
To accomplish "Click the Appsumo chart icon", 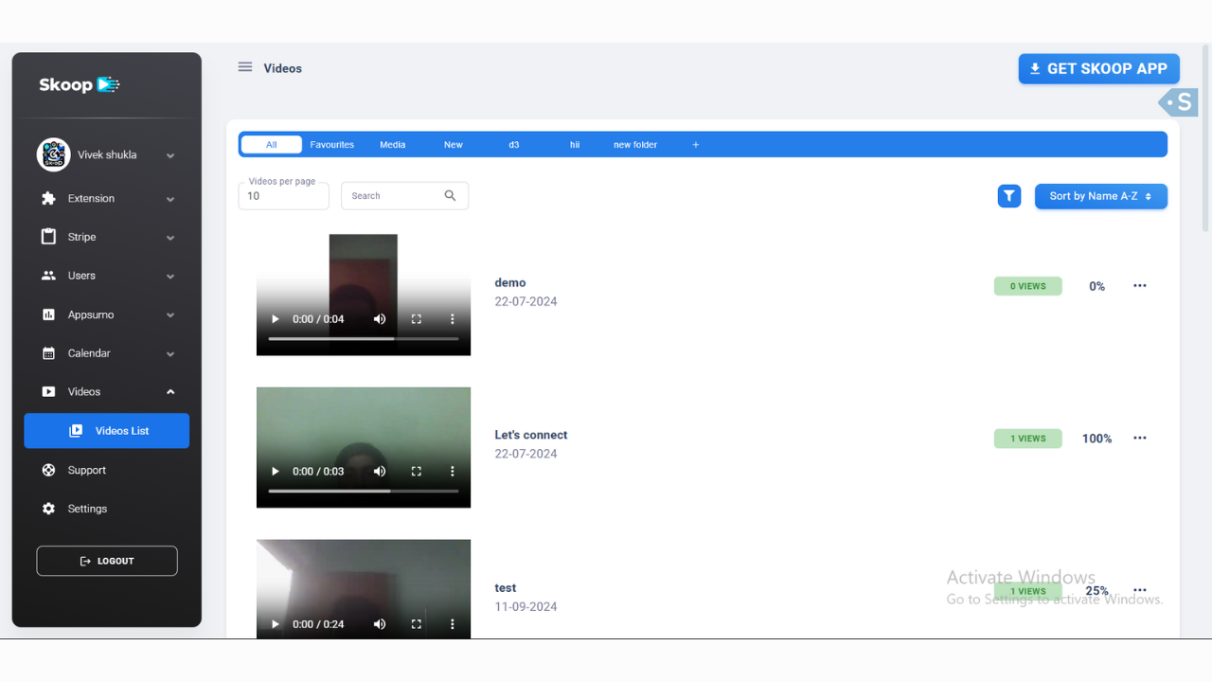I will [48, 314].
